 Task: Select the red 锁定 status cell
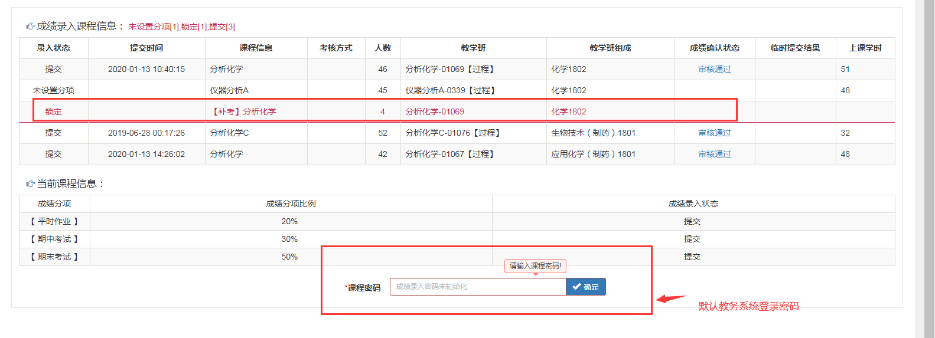tap(53, 112)
